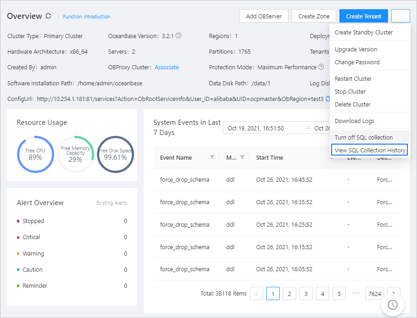
Task: Go to page 3 in pagination
Action: click(306, 294)
